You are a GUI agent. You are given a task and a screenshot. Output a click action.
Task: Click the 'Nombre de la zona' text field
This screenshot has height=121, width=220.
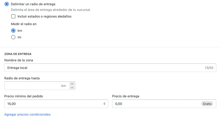coord(103,68)
